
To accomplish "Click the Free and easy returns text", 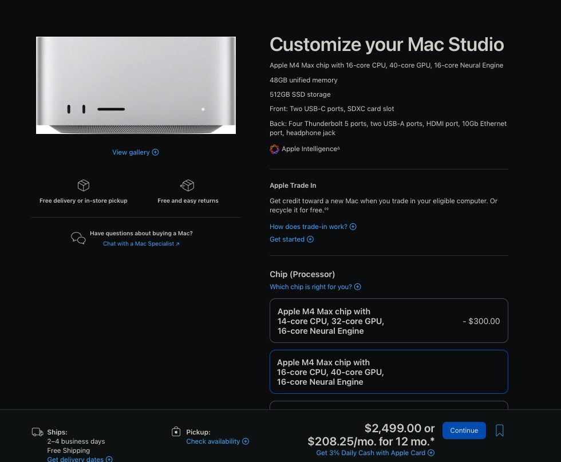I will (188, 201).
